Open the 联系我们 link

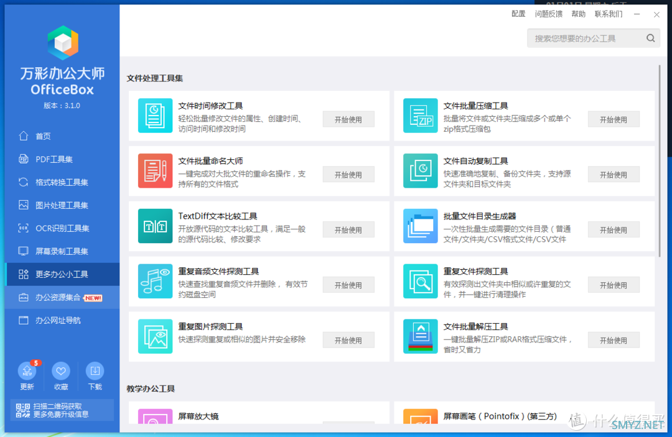coord(609,14)
